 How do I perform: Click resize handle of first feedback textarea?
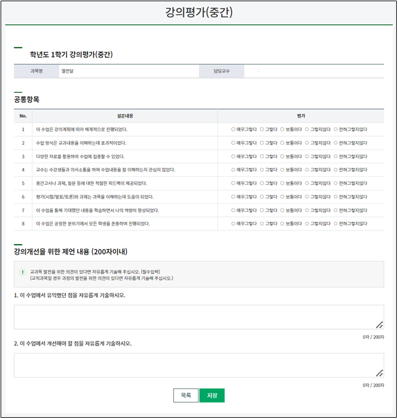(380, 325)
